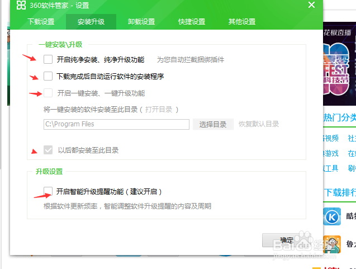Image resolution: width=356 pixels, height=269 pixels.
Task: Confirm settings with 确定 button
Action: click(x=287, y=240)
